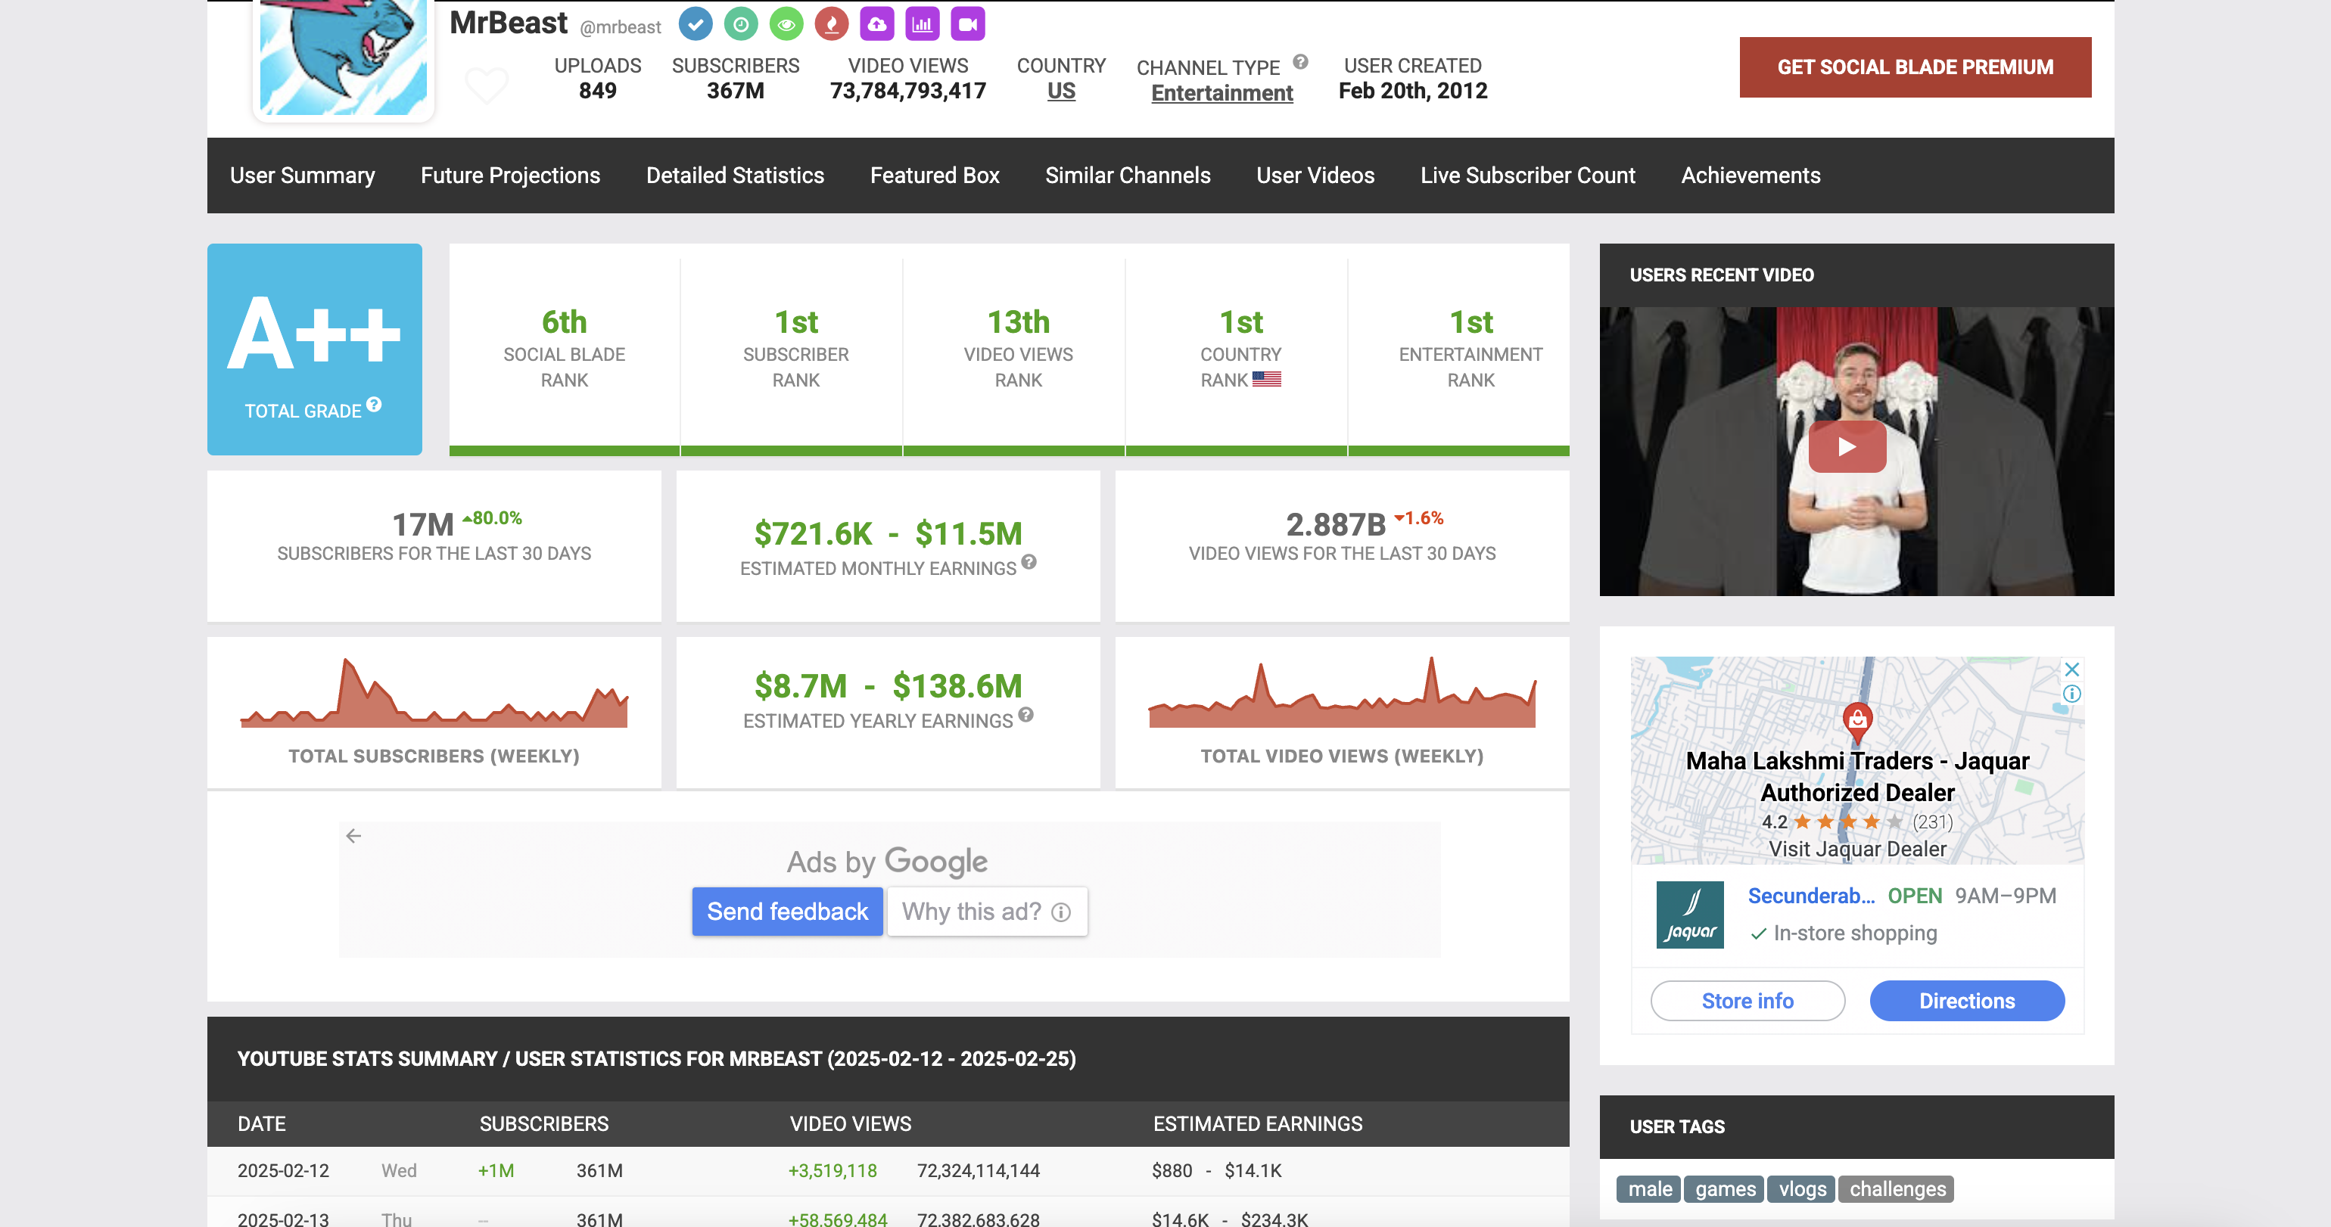
Task: Click the green clock badge icon
Action: pos(740,24)
